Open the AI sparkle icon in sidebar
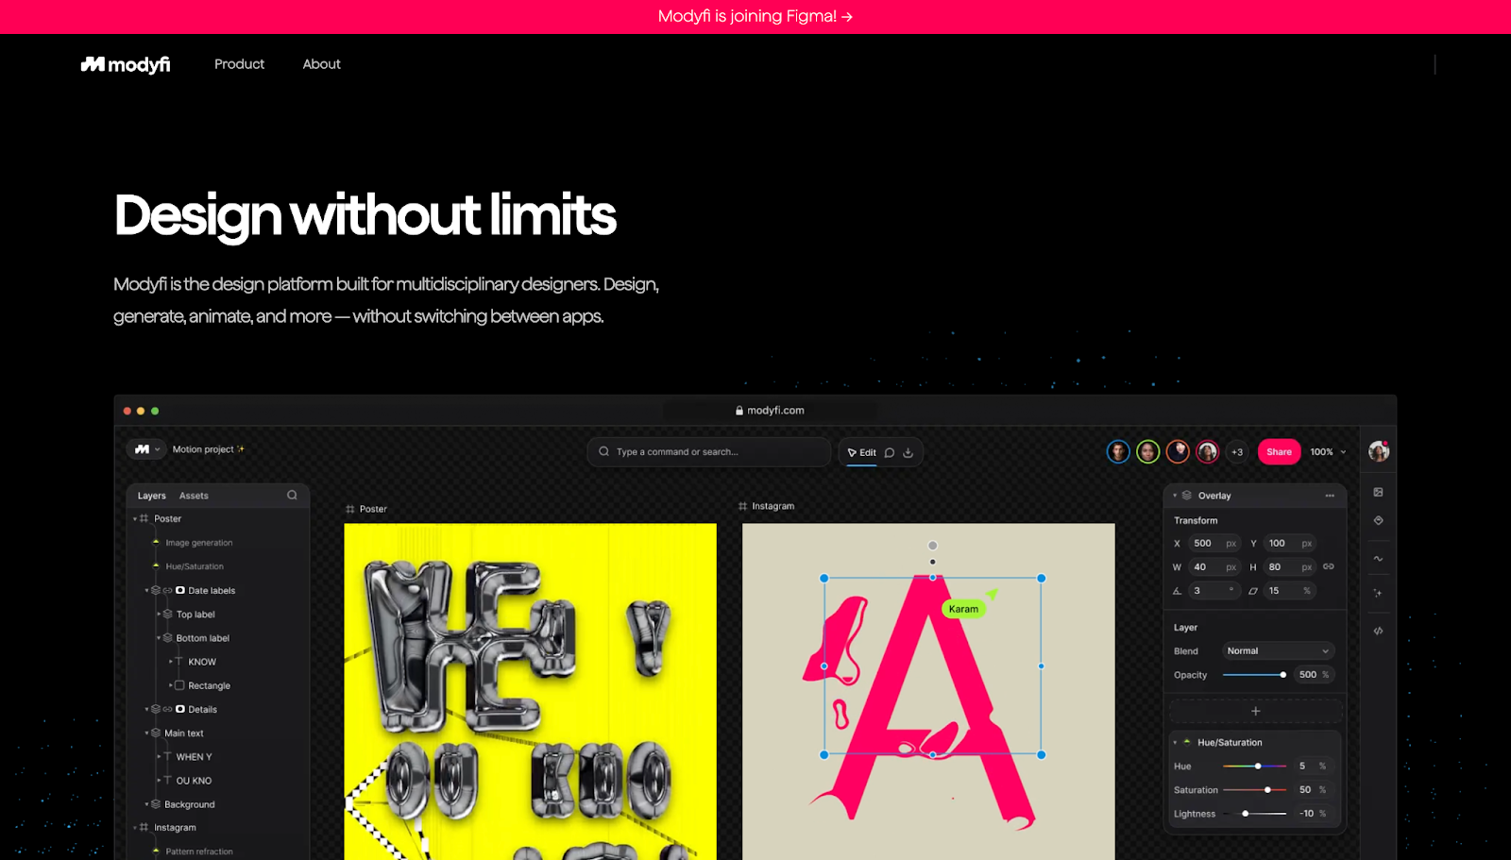Image resolution: width=1511 pixels, height=860 pixels. point(1378,593)
